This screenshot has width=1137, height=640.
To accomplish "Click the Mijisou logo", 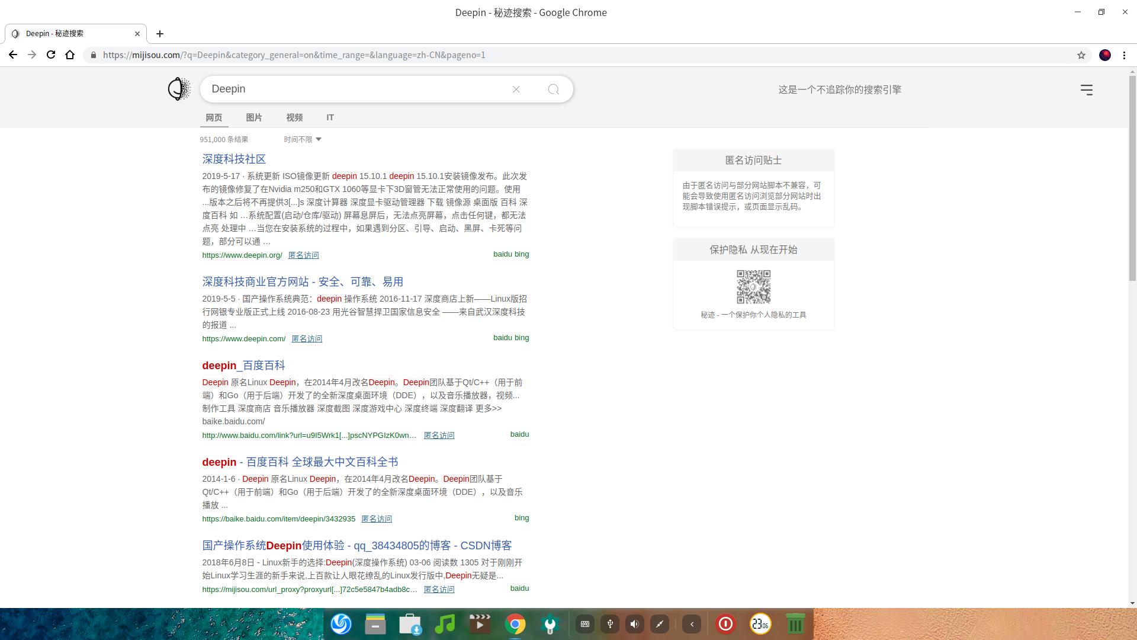I will point(178,88).
